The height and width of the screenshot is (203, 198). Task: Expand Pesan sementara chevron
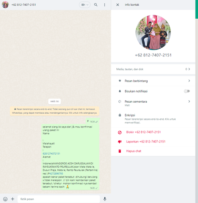(x=189, y=101)
